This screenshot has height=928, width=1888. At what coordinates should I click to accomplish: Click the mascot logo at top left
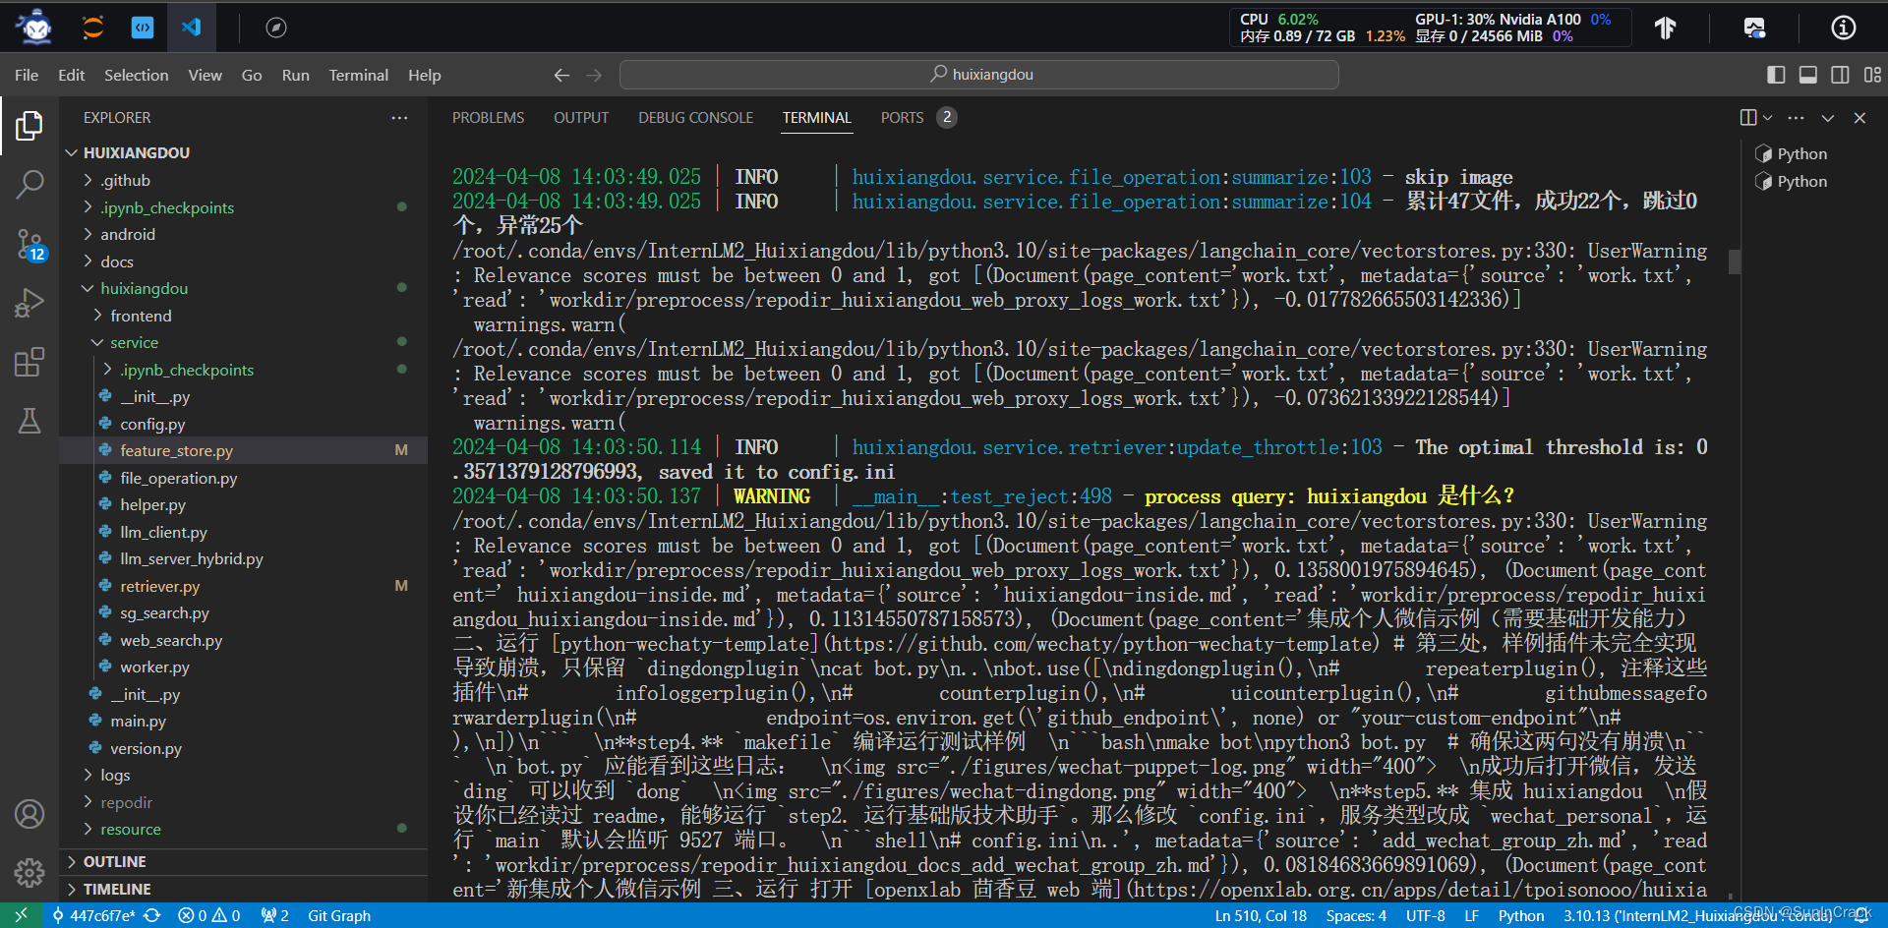(36, 28)
